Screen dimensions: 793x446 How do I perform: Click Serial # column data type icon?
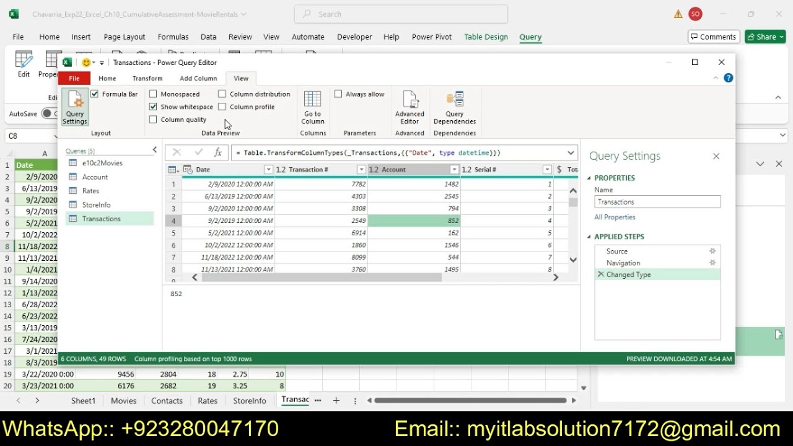tap(467, 170)
